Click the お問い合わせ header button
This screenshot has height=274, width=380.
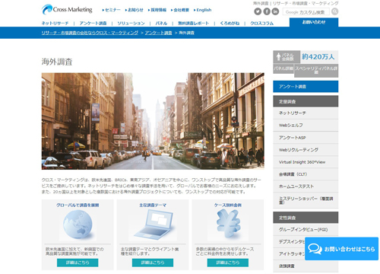point(314,22)
